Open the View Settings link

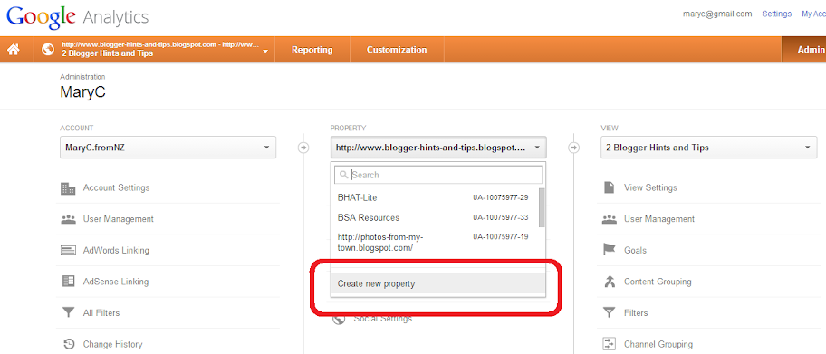click(650, 187)
